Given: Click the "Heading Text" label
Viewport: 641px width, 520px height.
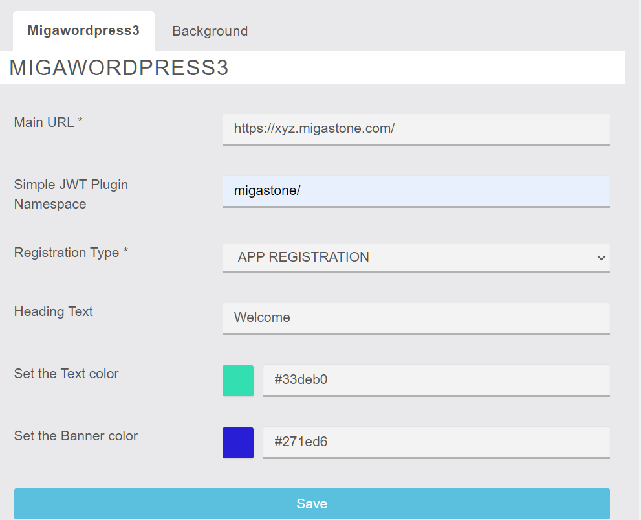Looking at the screenshot, I should [53, 311].
